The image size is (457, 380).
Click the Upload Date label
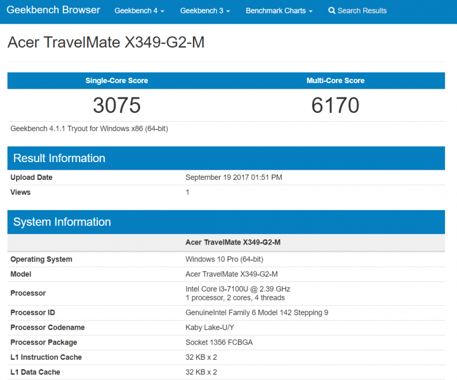tap(31, 178)
